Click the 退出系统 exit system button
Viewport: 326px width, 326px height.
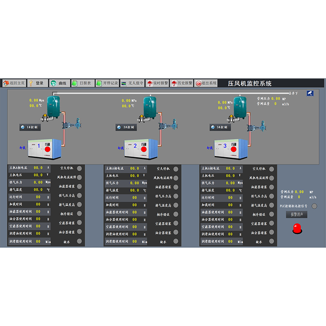[x=206, y=83]
